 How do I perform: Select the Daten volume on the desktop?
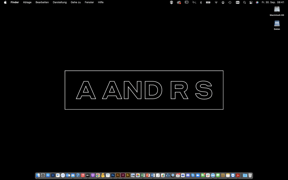click(x=277, y=24)
